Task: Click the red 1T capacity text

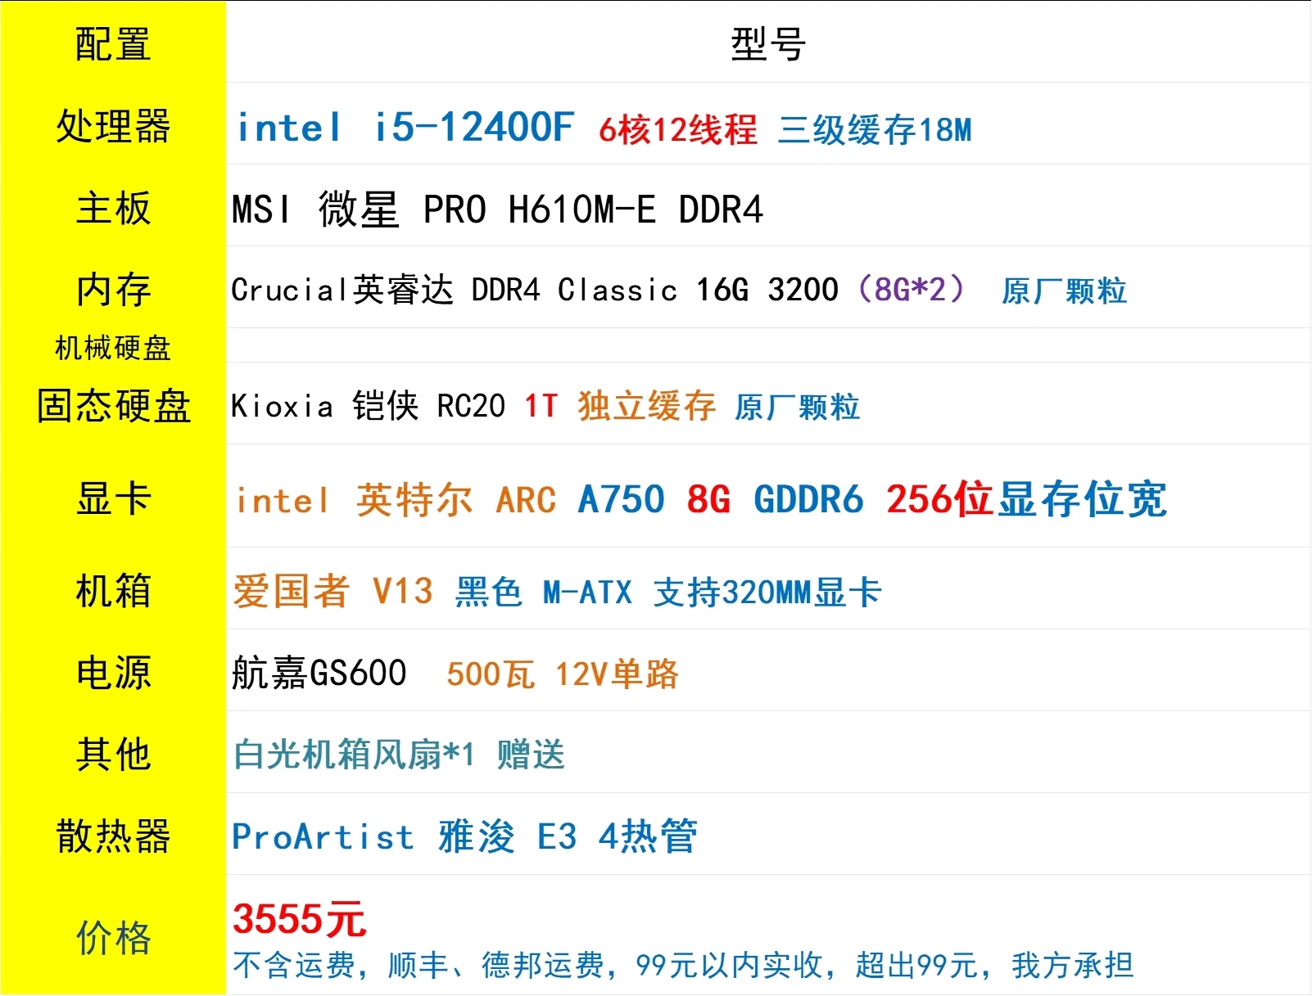Action: 541,406
